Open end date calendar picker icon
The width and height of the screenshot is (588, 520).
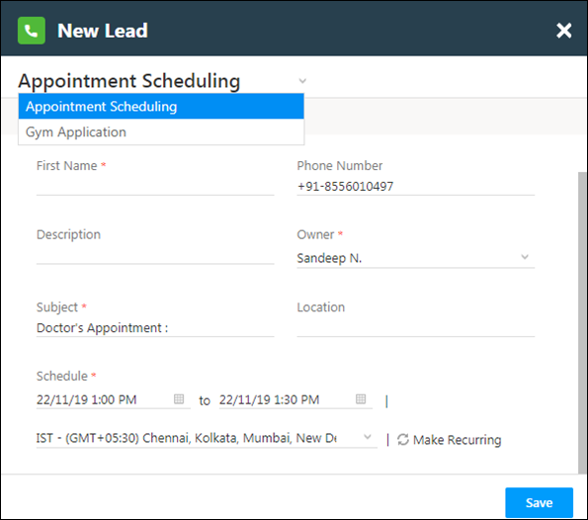pos(361,398)
